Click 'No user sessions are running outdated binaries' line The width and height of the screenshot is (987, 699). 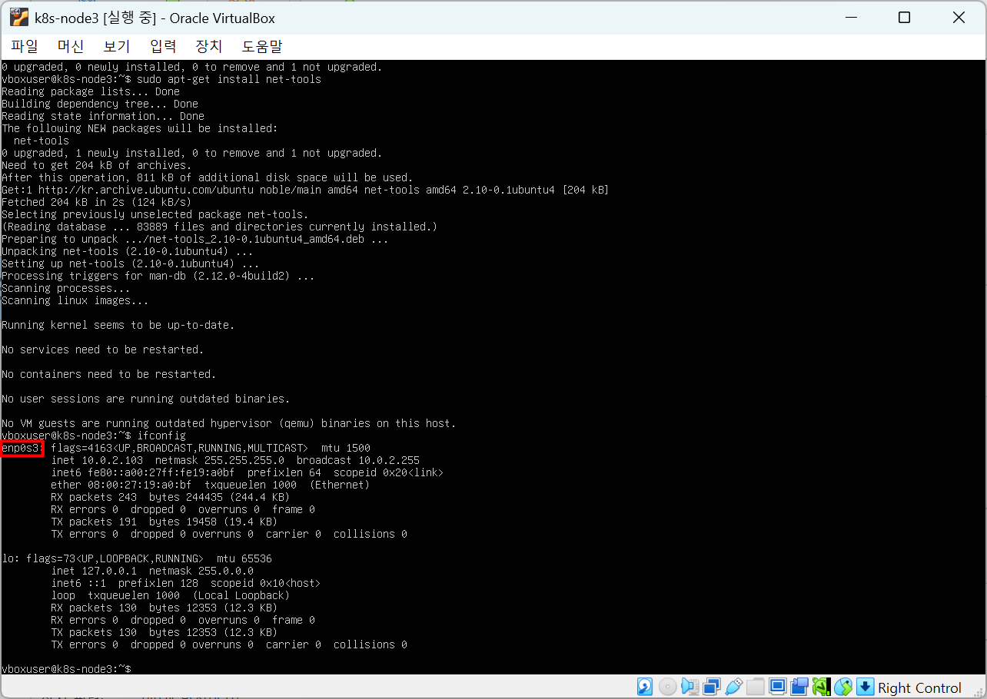click(x=146, y=399)
